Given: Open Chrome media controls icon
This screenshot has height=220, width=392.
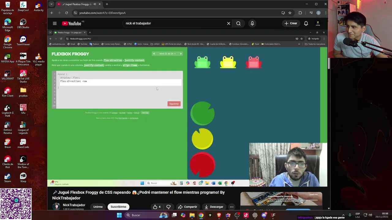Looking at the screenshot, I should [x=311, y=13].
